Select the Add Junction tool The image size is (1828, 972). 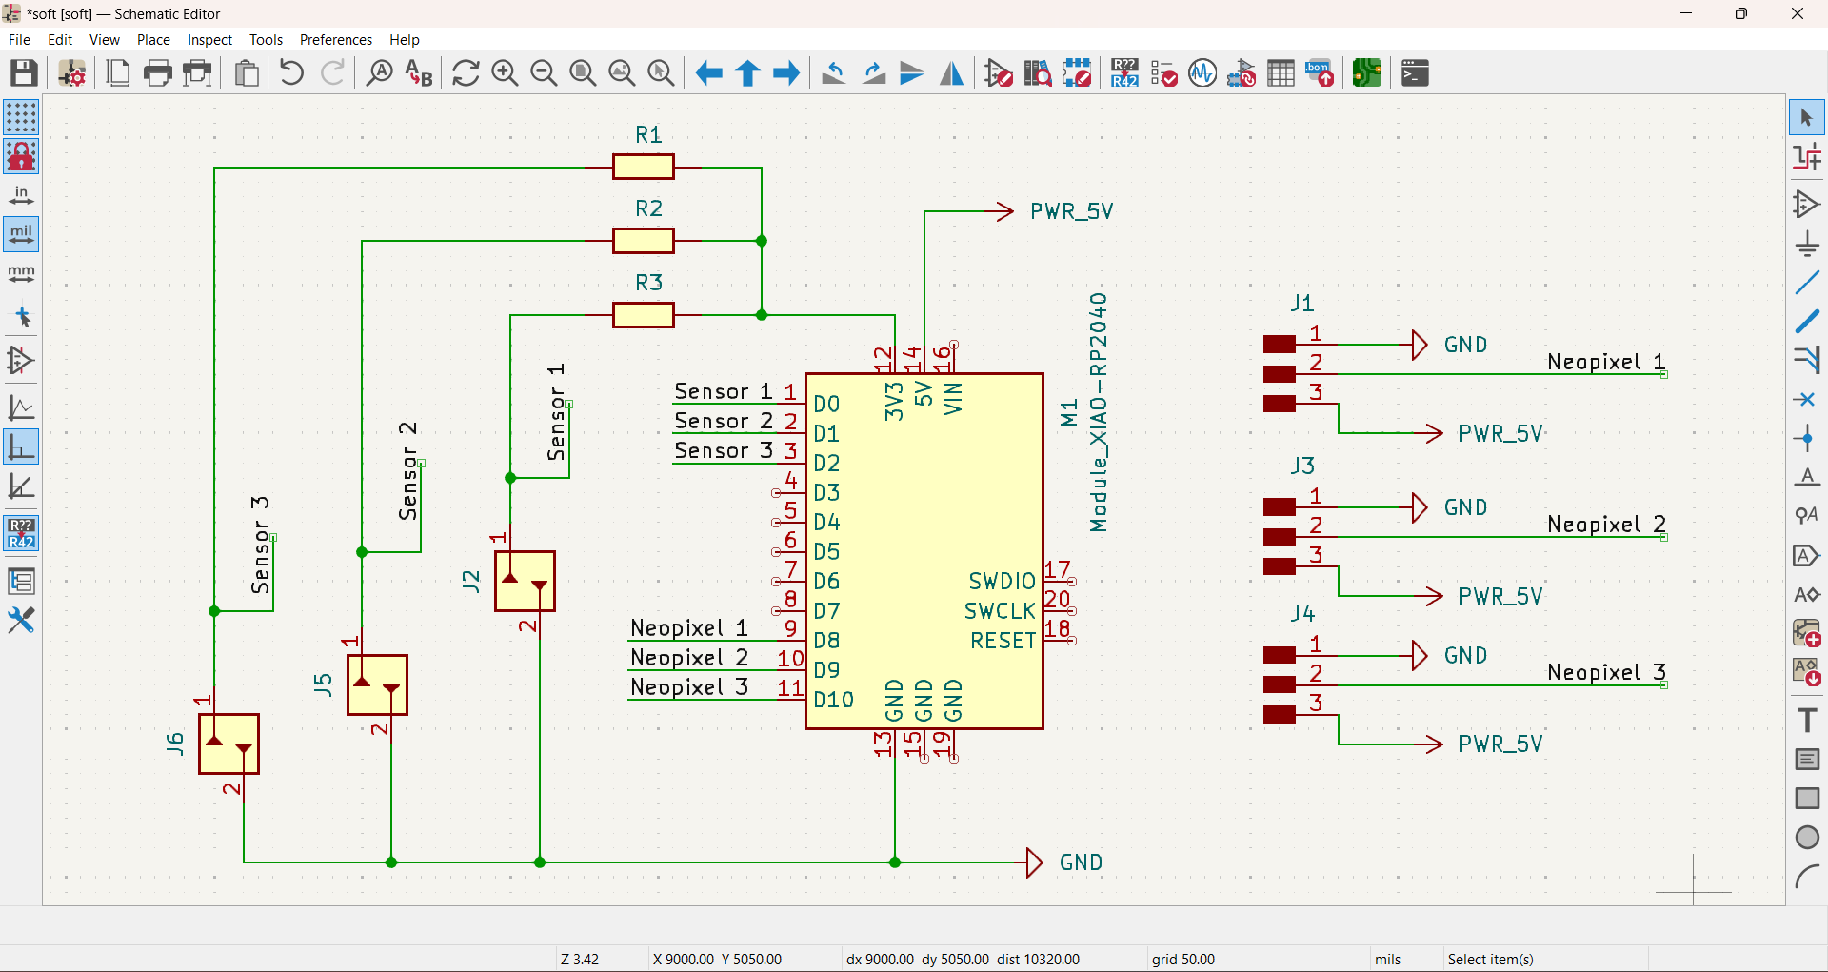[1807, 439]
